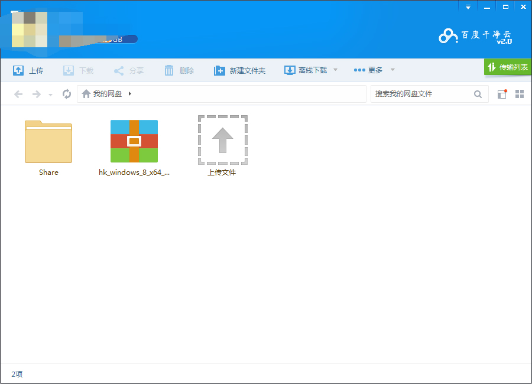This screenshot has width=532, height=384.
Task: Open the navigation history dropdown arrow
Action: point(51,95)
